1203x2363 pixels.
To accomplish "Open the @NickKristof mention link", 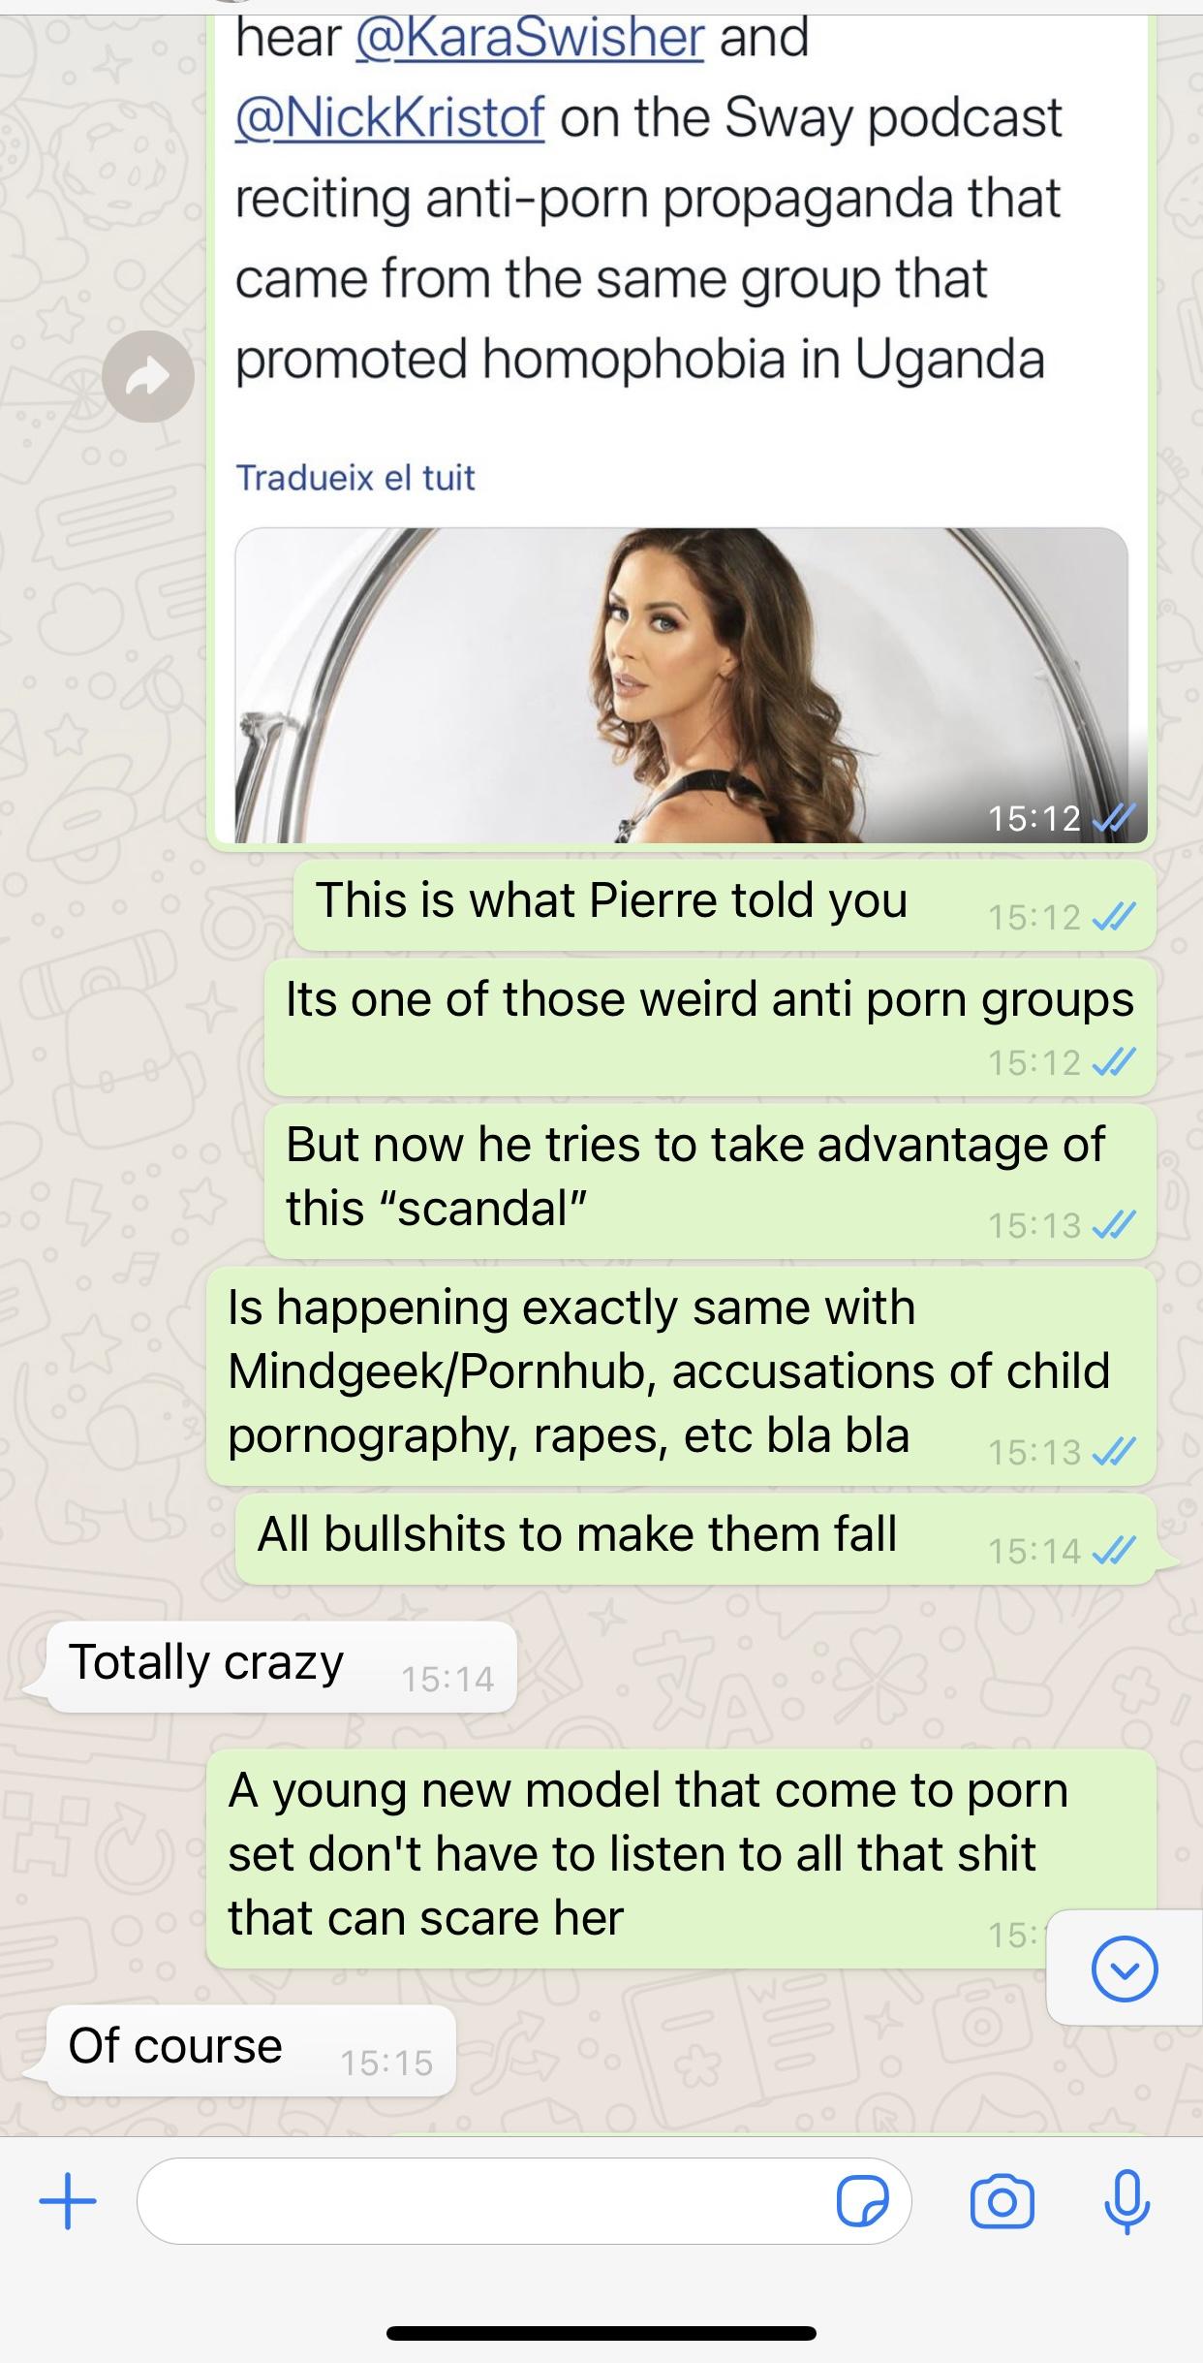I will 389,118.
